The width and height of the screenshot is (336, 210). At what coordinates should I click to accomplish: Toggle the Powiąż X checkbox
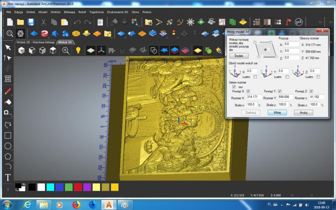(x=248, y=91)
